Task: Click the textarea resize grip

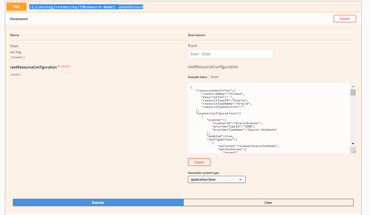Action: (x=354, y=151)
